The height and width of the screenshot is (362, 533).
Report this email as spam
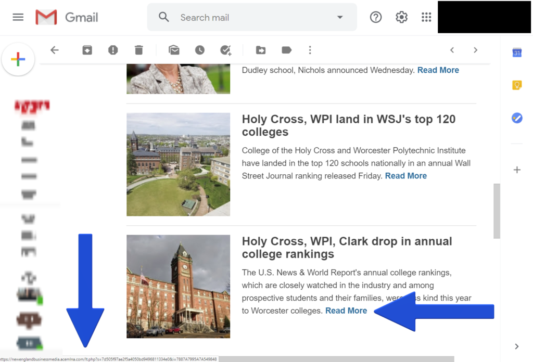tap(113, 50)
